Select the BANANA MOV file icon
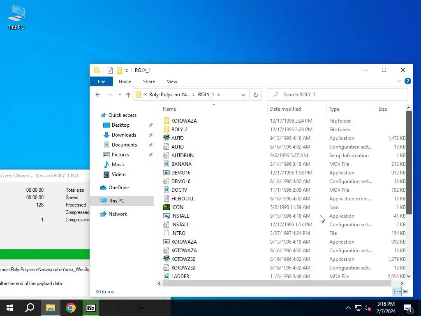The width and height of the screenshot is (421, 316). [x=167, y=164]
